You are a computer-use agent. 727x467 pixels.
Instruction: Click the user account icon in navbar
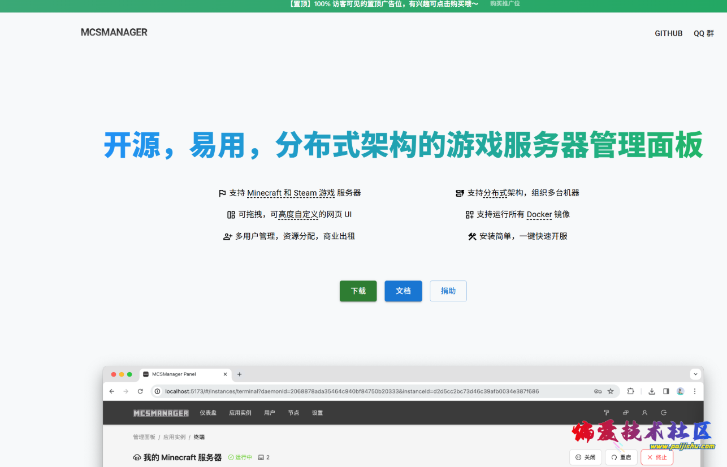[x=644, y=413]
